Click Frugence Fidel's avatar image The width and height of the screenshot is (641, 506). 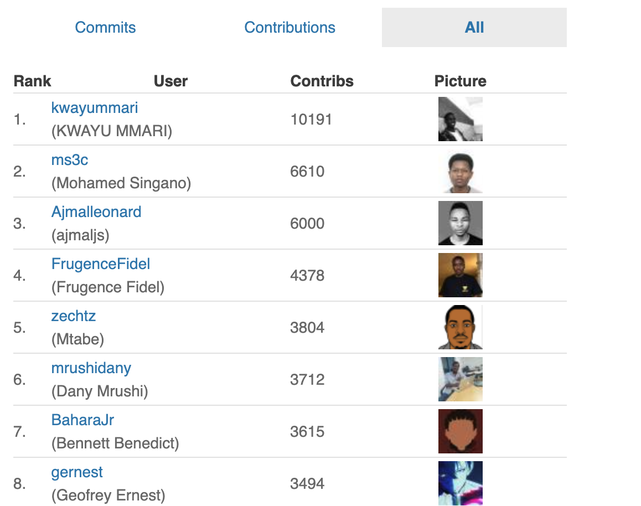tap(460, 275)
